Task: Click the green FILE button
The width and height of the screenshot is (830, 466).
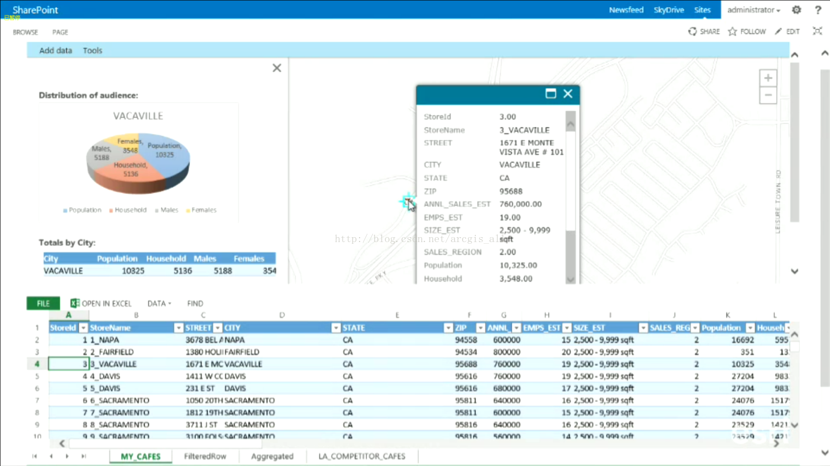Action: click(43, 303)
